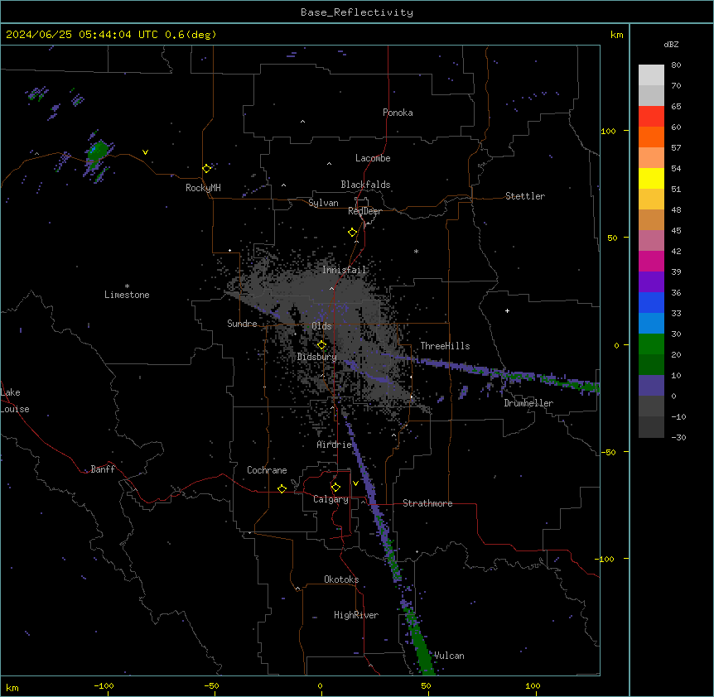Click the Sylvan label

click(x=323, y=203)
